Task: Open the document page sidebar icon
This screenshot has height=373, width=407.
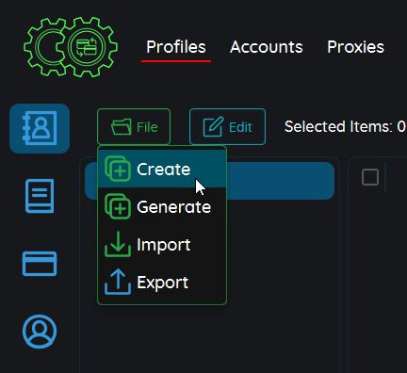Action: pyautogui.click(x=40, y=196)
